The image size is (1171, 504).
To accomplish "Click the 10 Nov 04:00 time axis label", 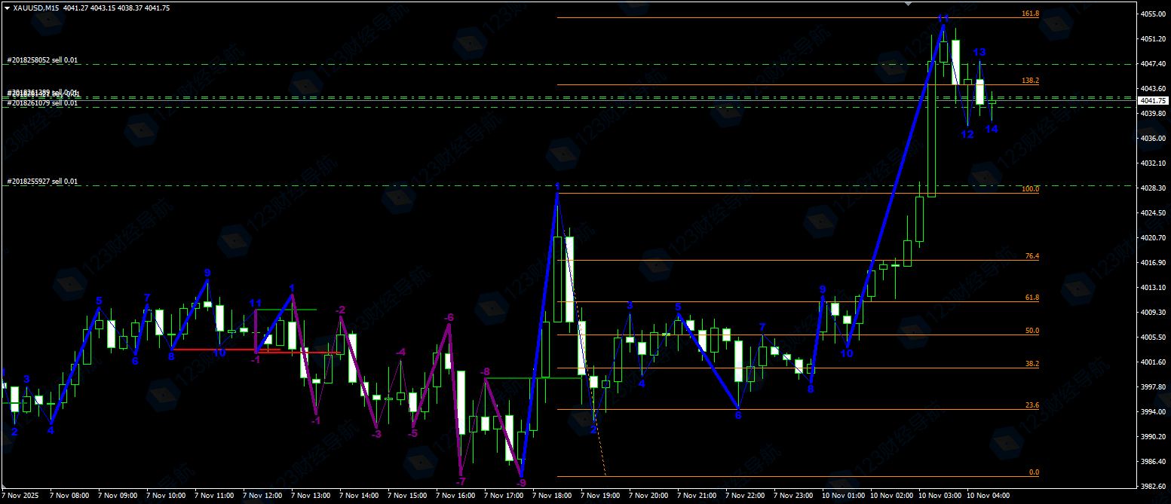I will click(x=988, y=496).
